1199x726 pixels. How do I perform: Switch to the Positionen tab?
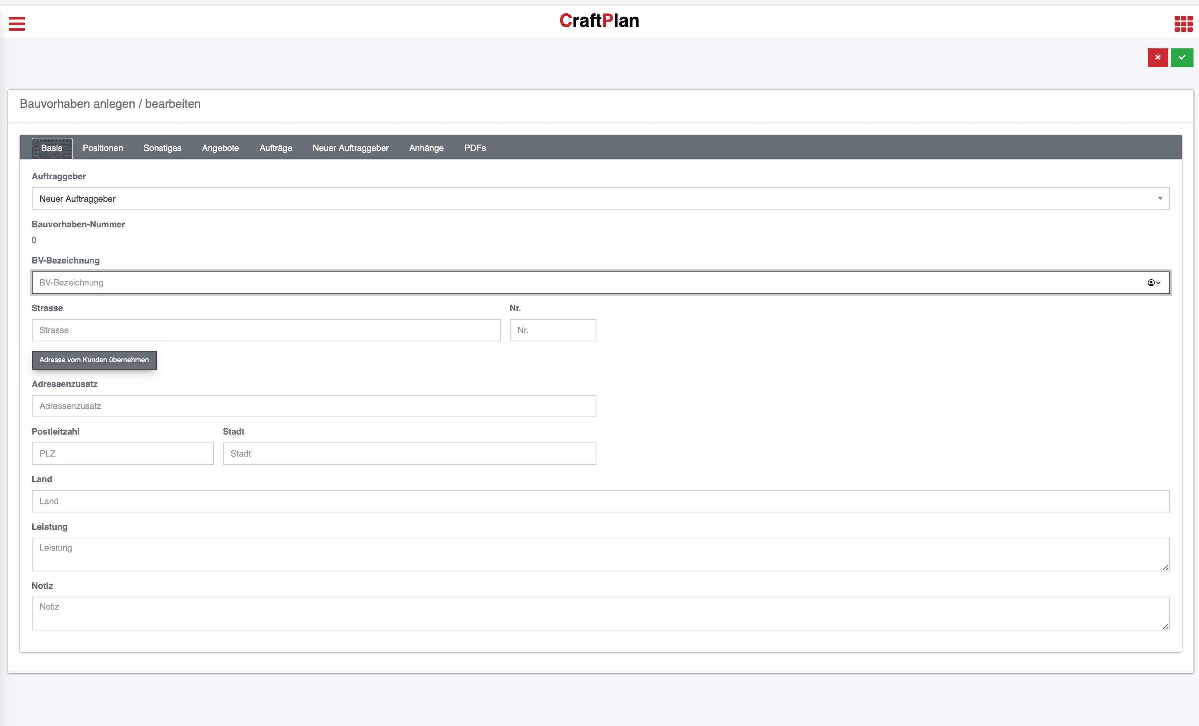click(103, 148)
